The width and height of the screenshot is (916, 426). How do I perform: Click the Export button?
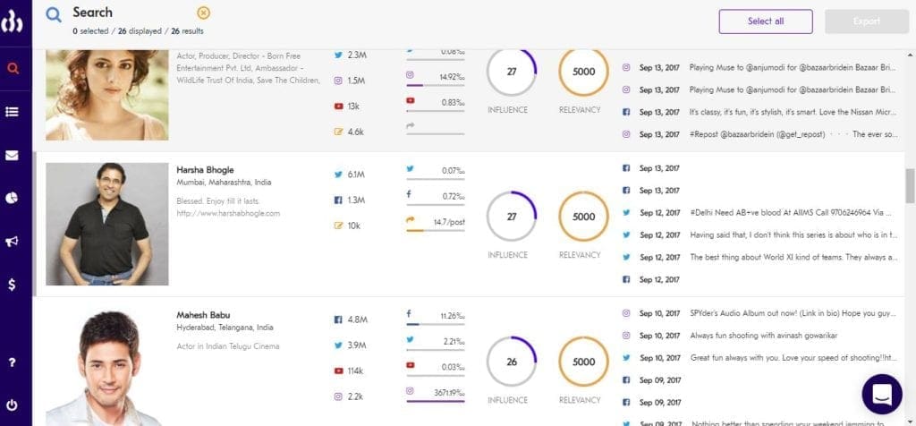pos(867,21)
